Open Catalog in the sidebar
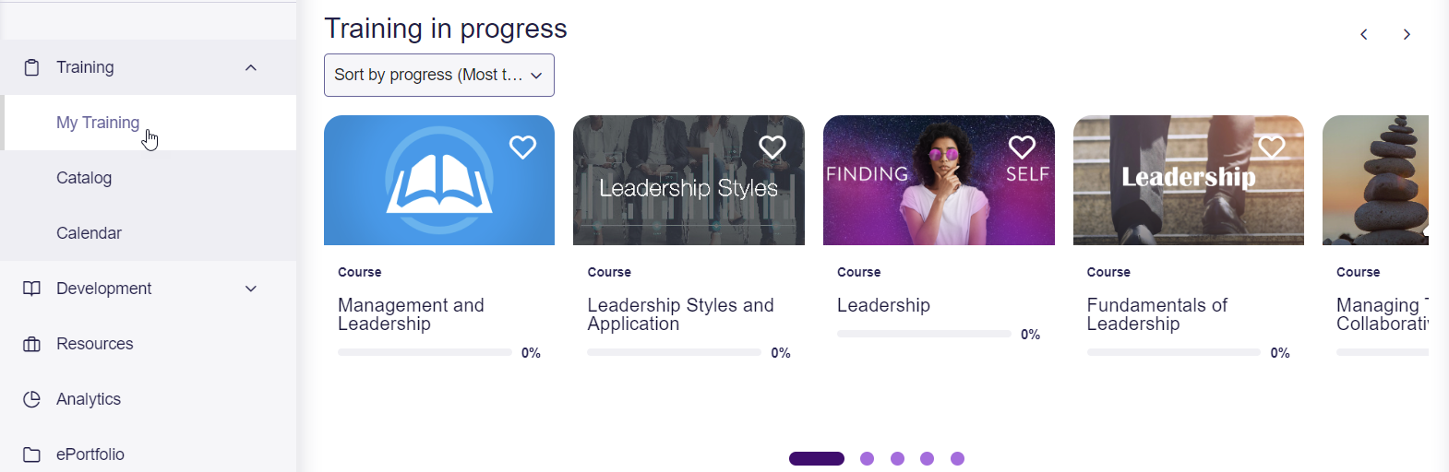This screenshot has height=472, width=1449. [84, 178]
